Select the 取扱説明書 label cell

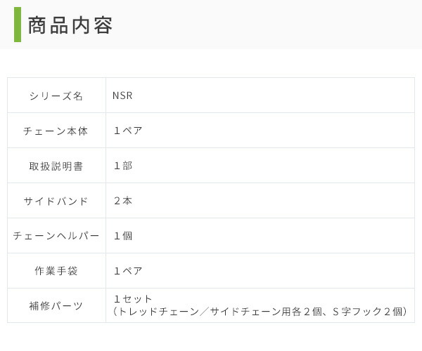(x=56, y=166)
